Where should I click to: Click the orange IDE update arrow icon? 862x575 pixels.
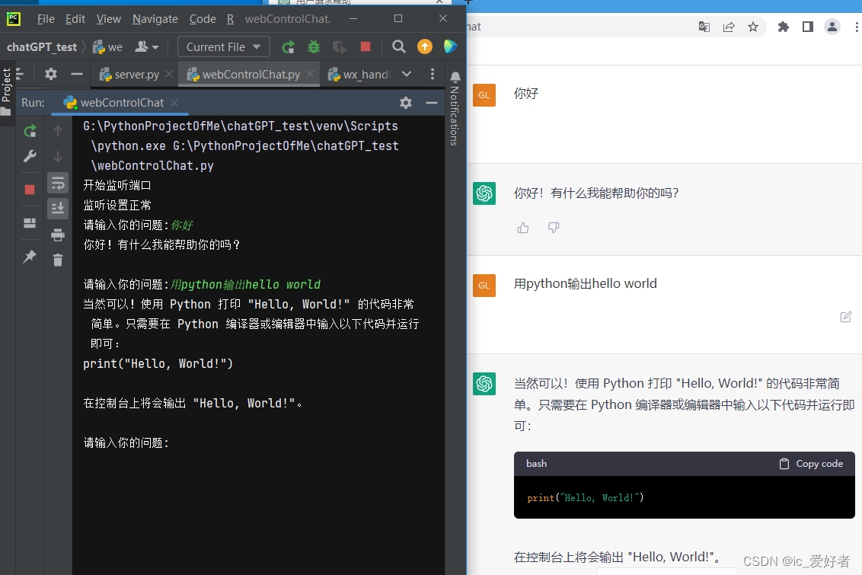(425, 46)
